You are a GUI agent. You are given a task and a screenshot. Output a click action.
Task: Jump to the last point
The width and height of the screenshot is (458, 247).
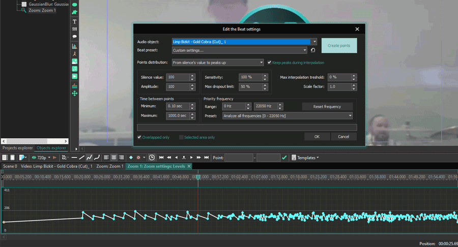(x=206, y=158)
